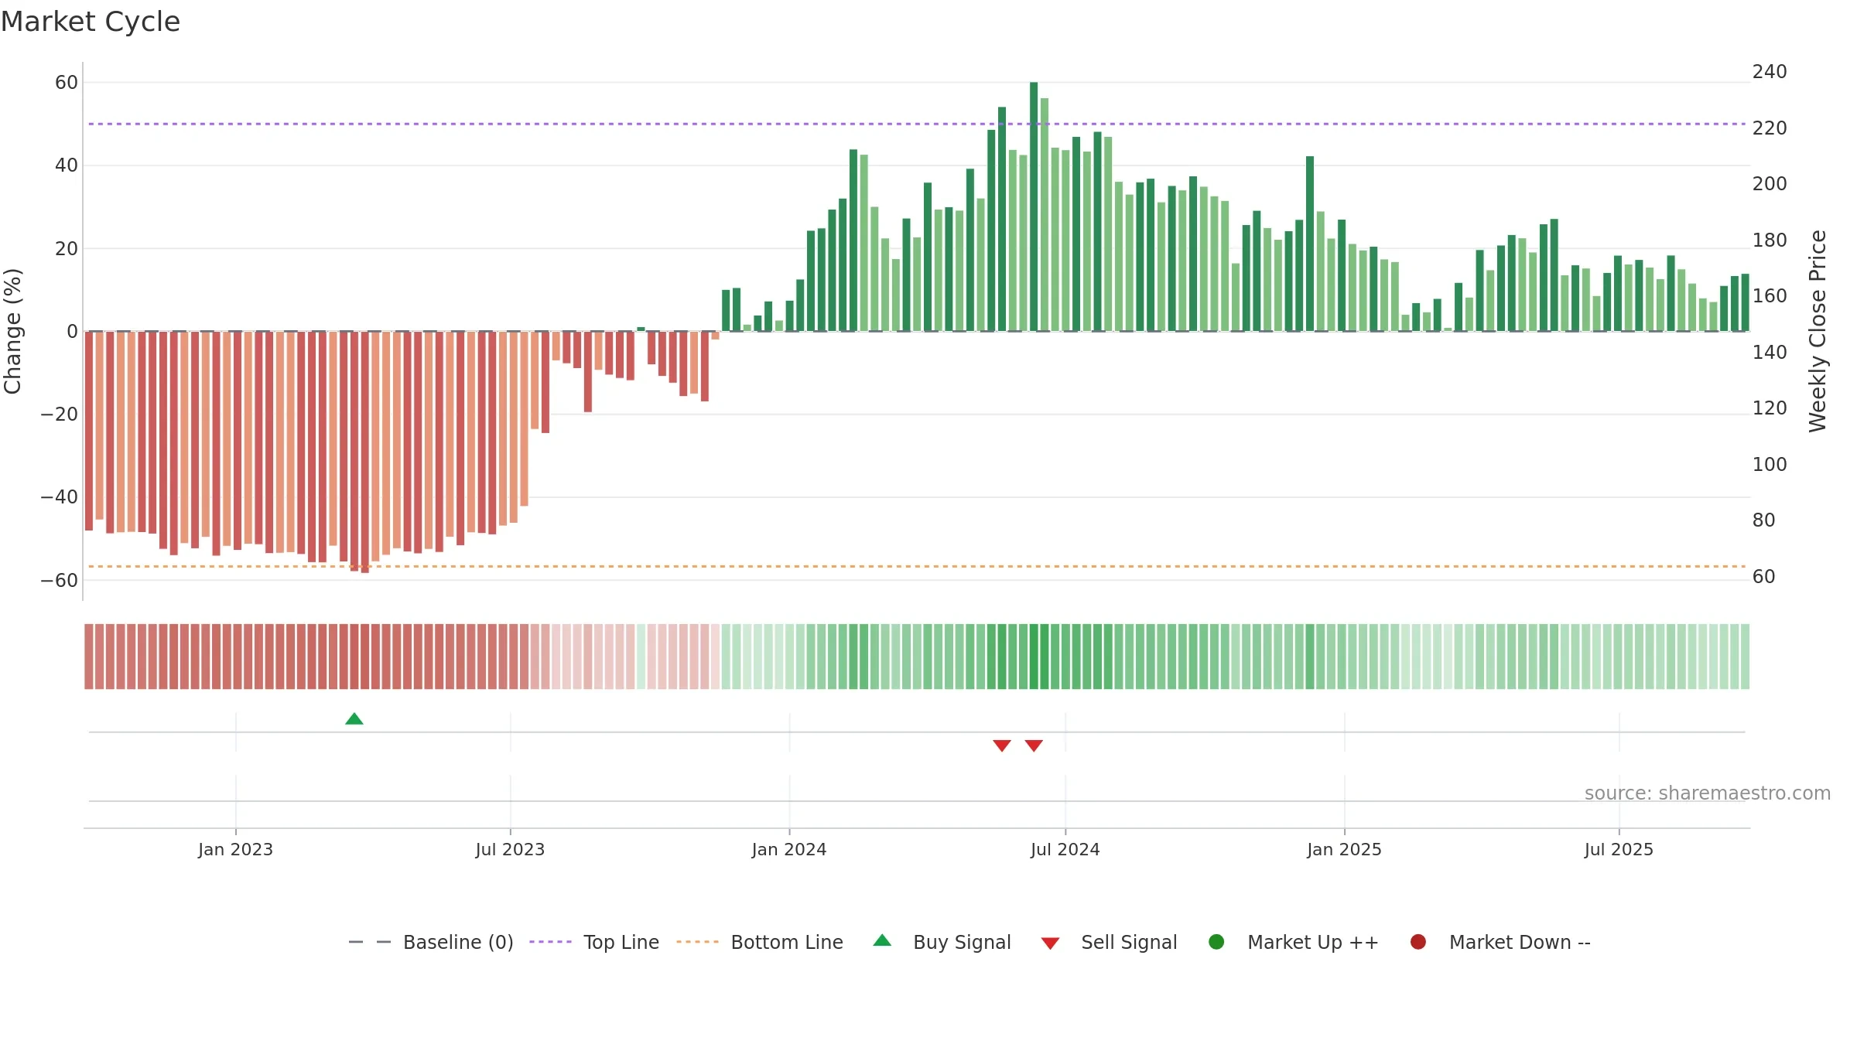Click the 240 tick on the right axis
The height and width of the screenshot is (1044, 1857).
coord(1770,72)
